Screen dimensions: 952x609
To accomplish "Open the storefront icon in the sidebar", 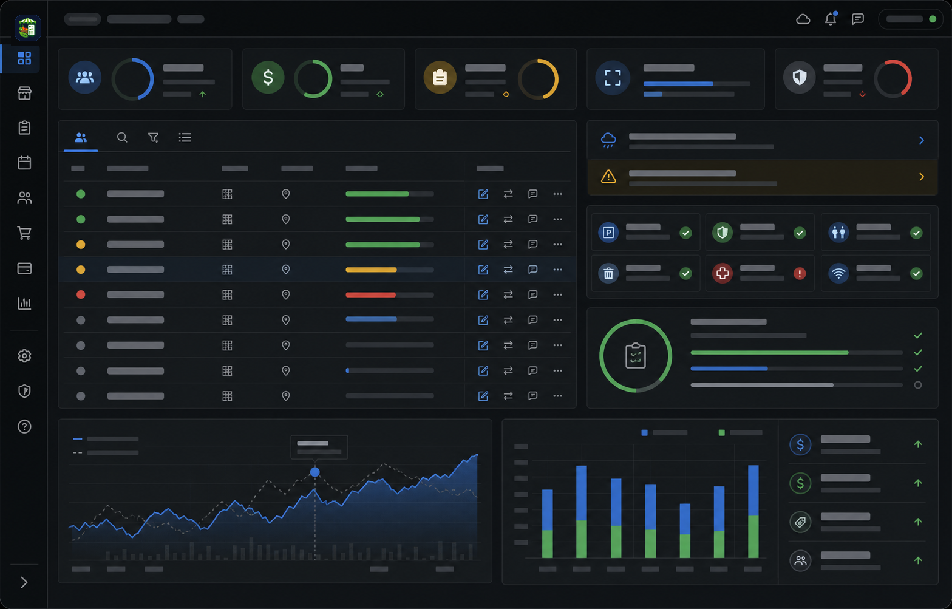I will (24, 93).
